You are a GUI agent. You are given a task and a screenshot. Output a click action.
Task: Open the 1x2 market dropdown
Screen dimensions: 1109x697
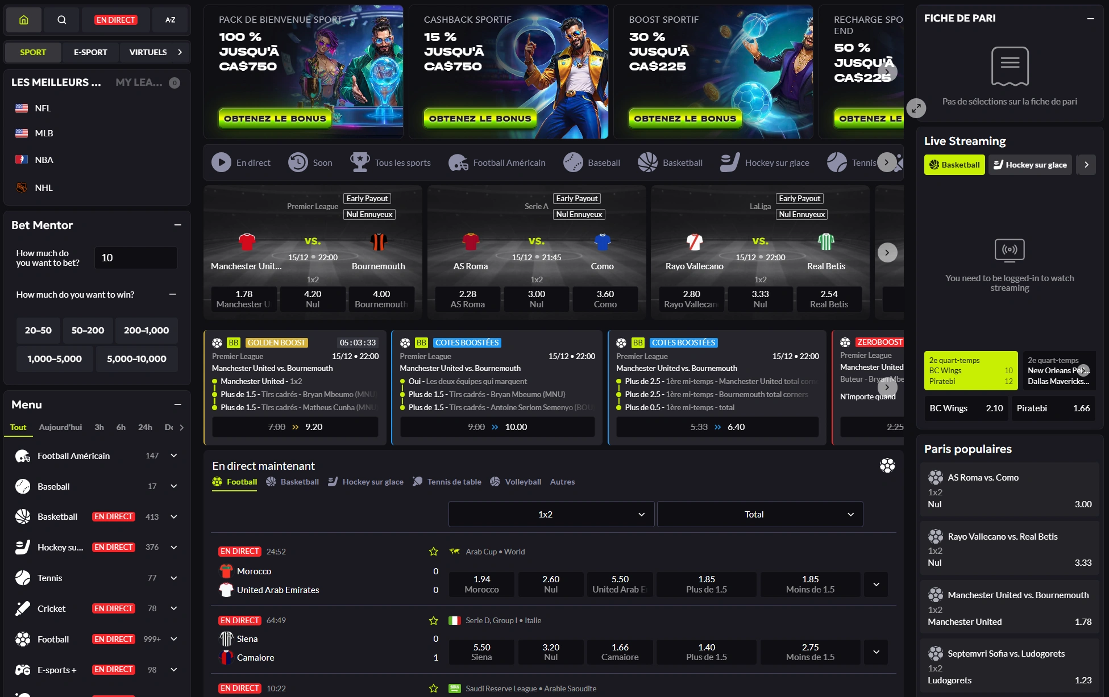pyautogui.click(x=551, y=514)
